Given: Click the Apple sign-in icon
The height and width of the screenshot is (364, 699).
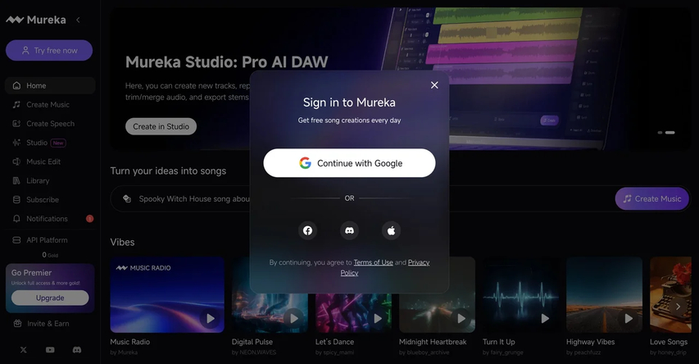Looking at the screenshot, I should click(x=391, y=230).
